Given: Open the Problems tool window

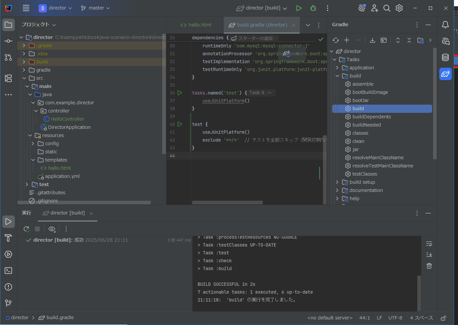Looking at the screenshot, I should [x=9, y=287].
